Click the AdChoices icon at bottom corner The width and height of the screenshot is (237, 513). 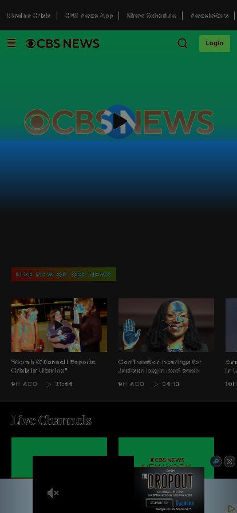click(x=232, y=509)
